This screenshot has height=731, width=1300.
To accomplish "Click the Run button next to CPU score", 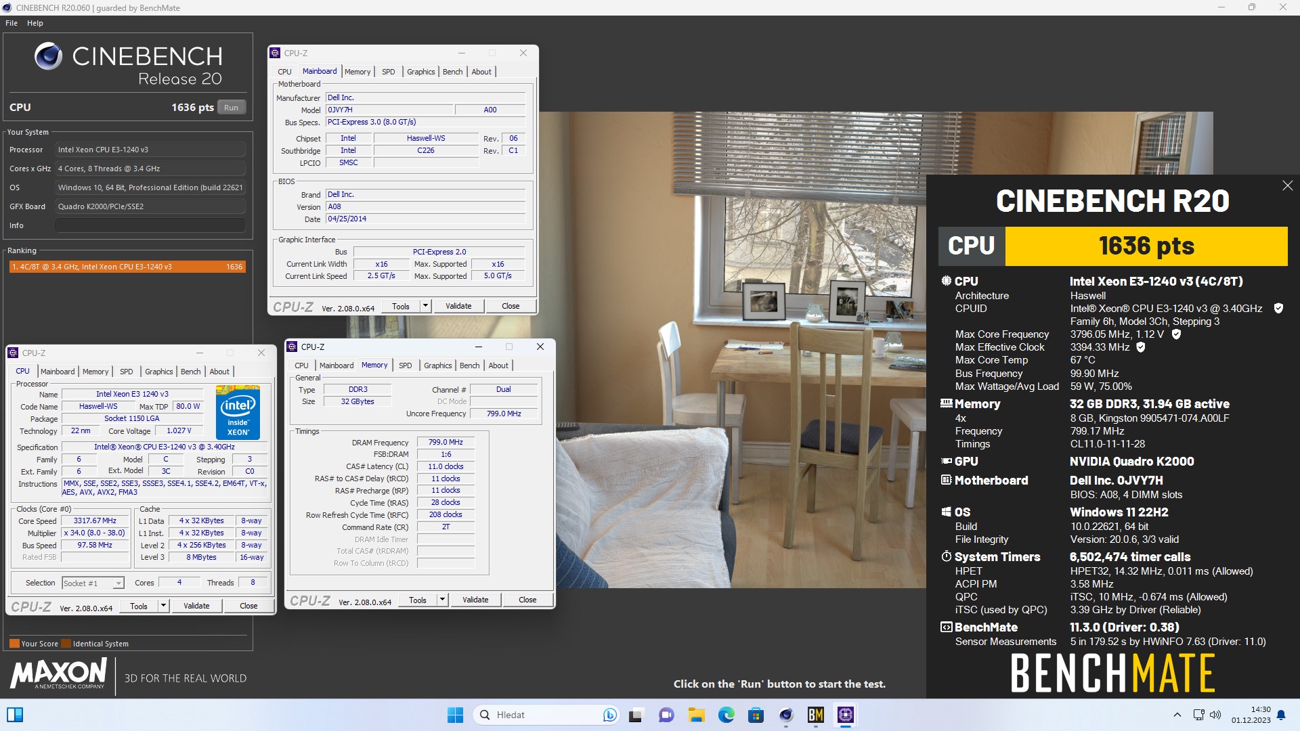I will pyautogui.click(x=231, y=108).
